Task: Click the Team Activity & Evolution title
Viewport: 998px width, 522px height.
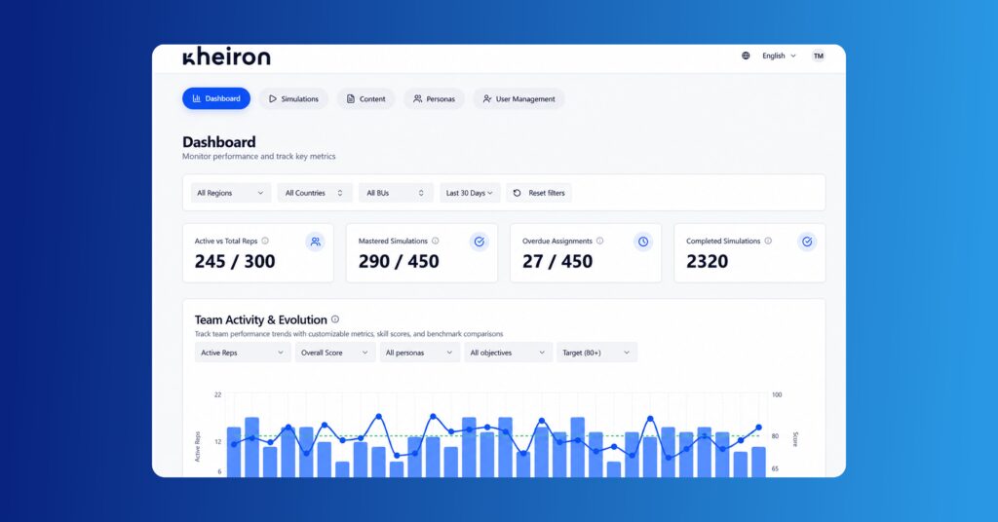Action: coord(261,319)
